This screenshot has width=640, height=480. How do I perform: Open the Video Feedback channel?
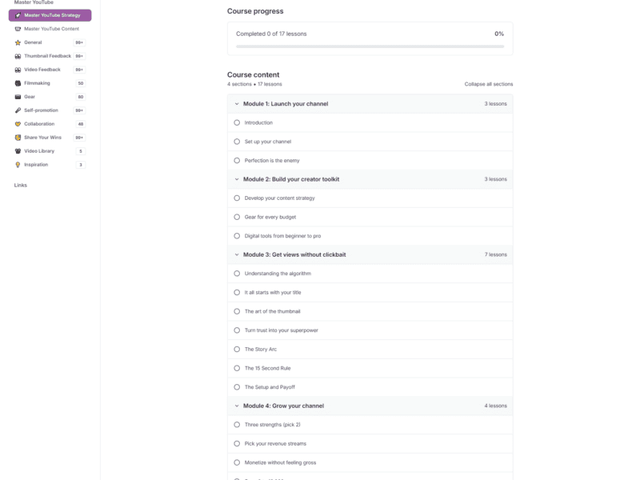pos(46,69)
